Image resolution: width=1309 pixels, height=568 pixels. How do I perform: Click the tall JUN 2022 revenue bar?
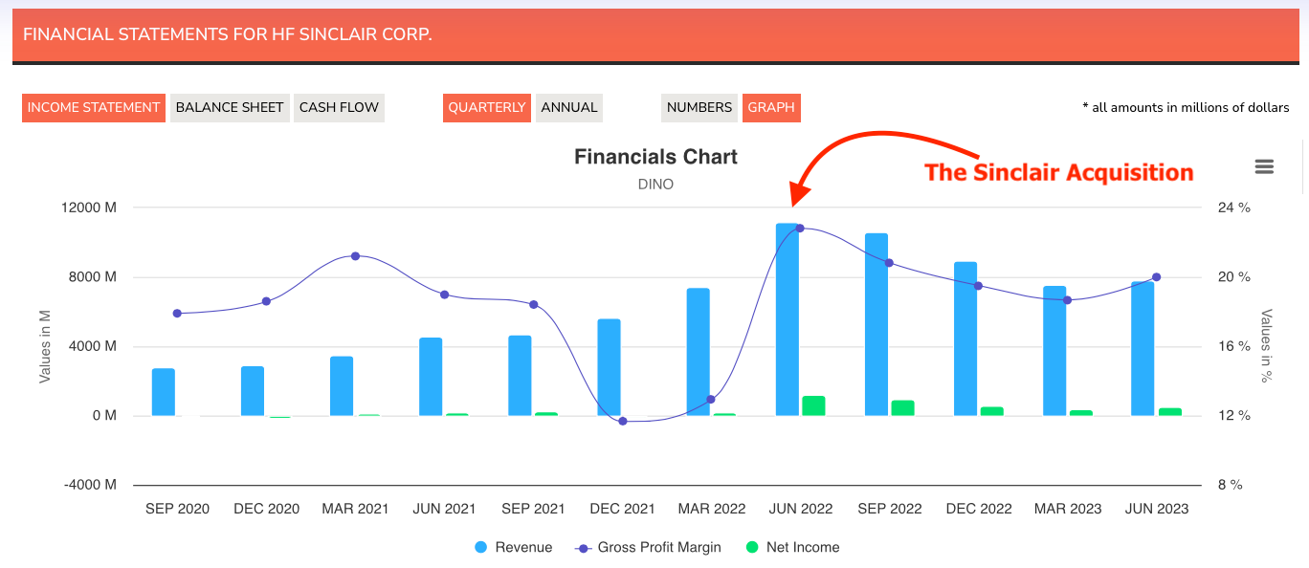[785, 316]
